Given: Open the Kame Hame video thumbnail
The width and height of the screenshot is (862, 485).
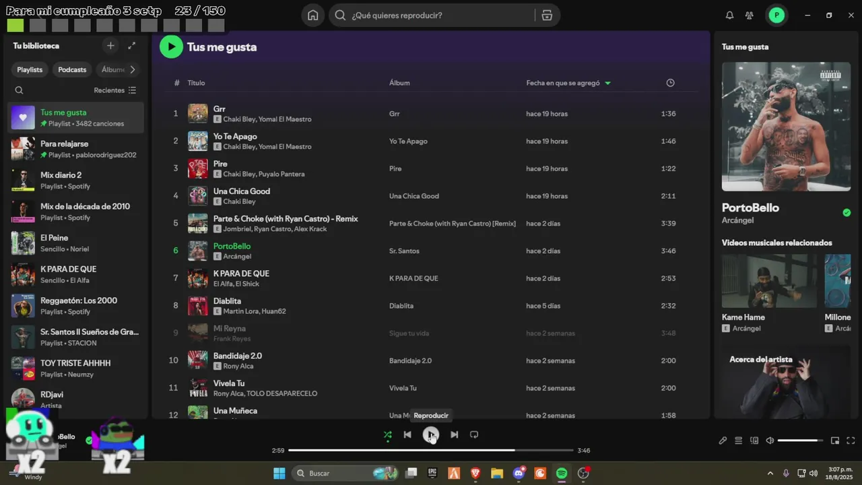Looking at the screenshot, I should (769, 281).
